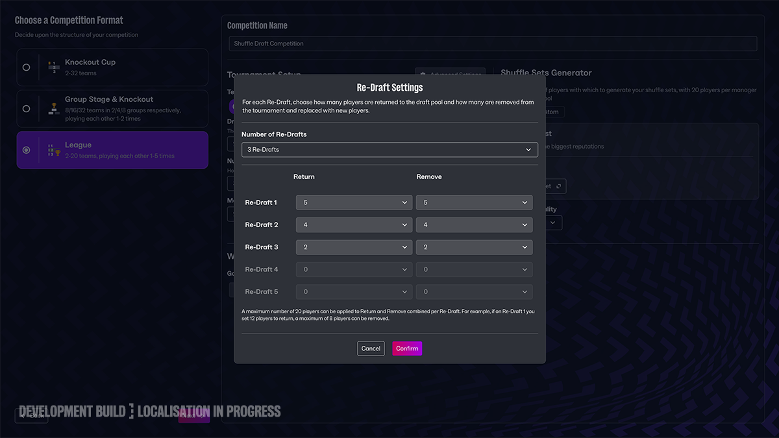Click the 'Number of Re-Drafts' label

tap(274, 134)
